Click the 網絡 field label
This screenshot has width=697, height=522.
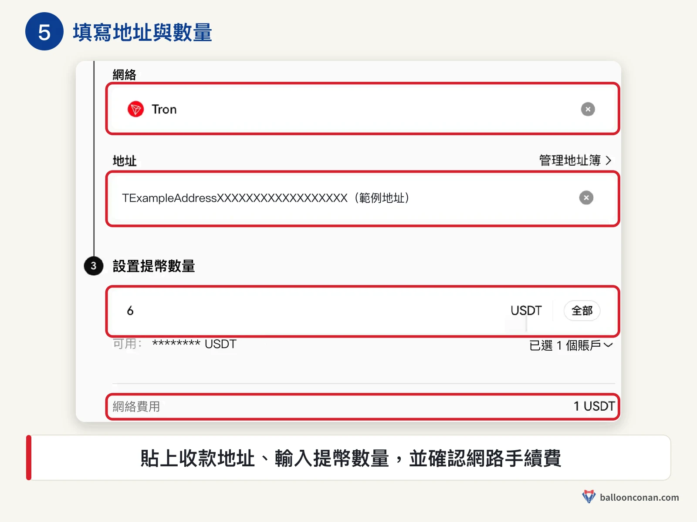[125, 75]
